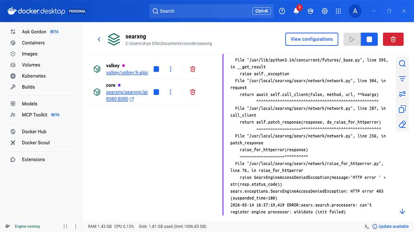
Task: Stop the searxng compose stack
Action: tap(369, 39)
